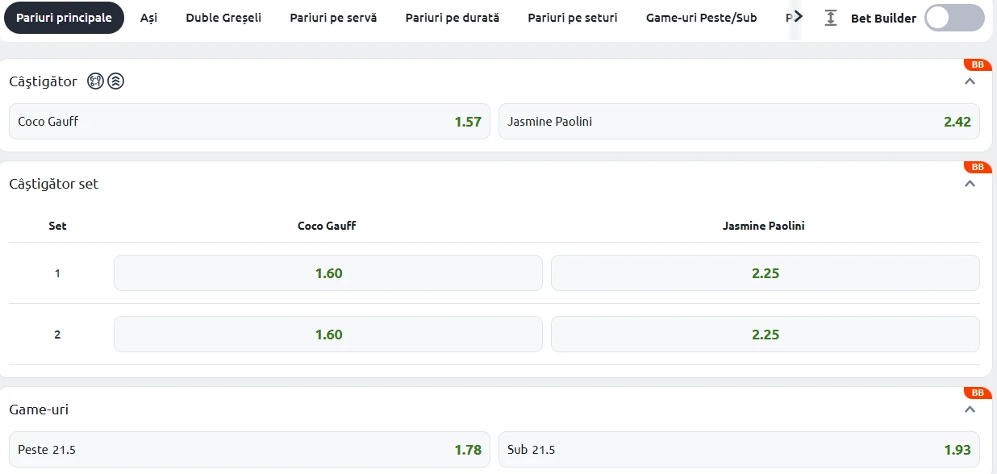Bet on Coco Gauff to win at 1.57
The height and width of the screenshot is (474, 997).
point(249,122)
